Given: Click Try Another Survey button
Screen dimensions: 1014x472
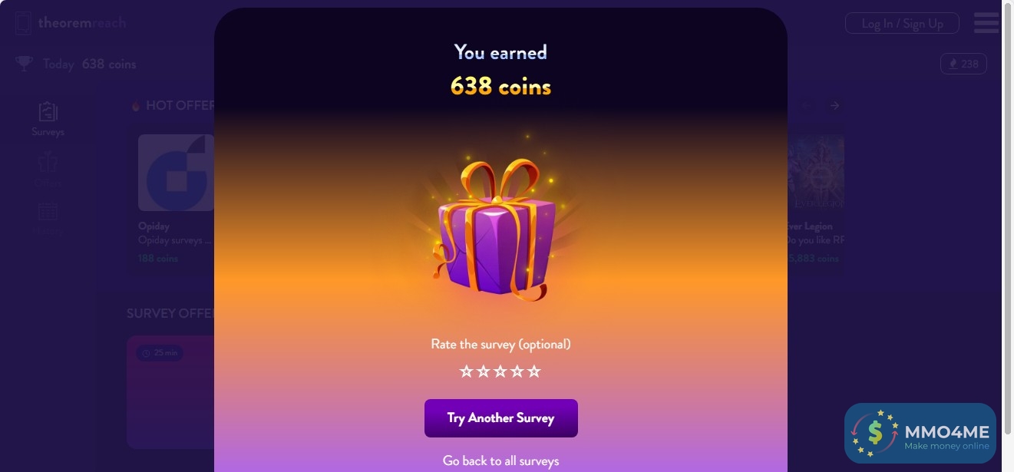Looking at the screenshot, I should [500, 418].
